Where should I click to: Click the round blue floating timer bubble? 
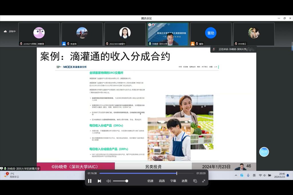tap(264, 152)
